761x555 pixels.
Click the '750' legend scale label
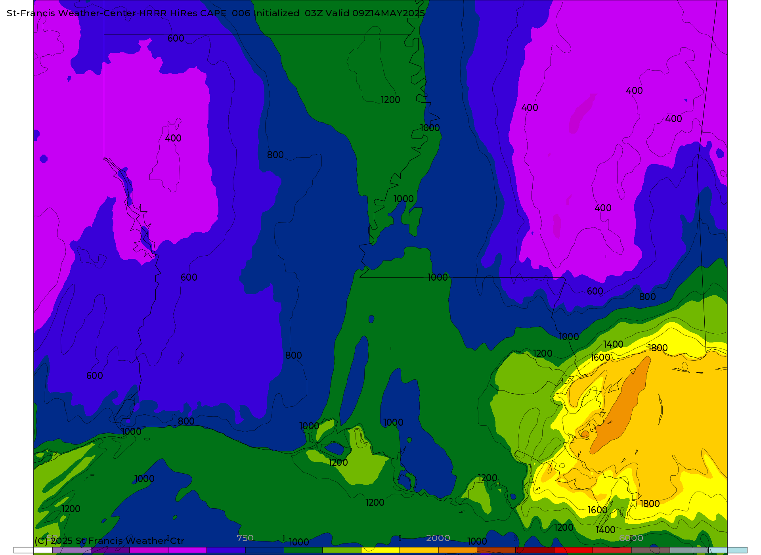[x=245, y=538]
